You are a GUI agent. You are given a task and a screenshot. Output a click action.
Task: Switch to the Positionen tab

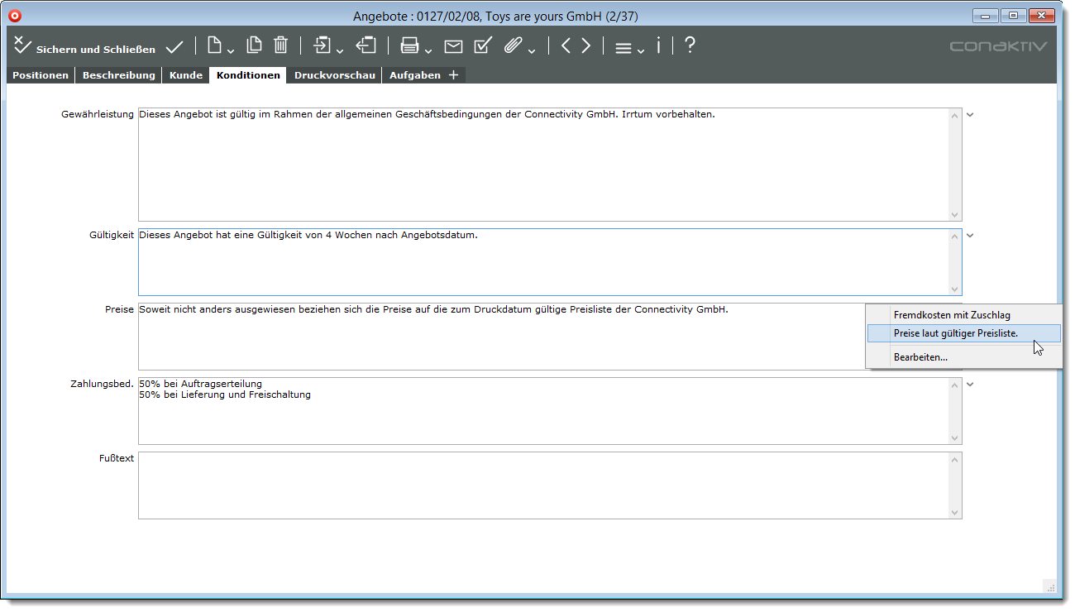click(x=41, y=75)
